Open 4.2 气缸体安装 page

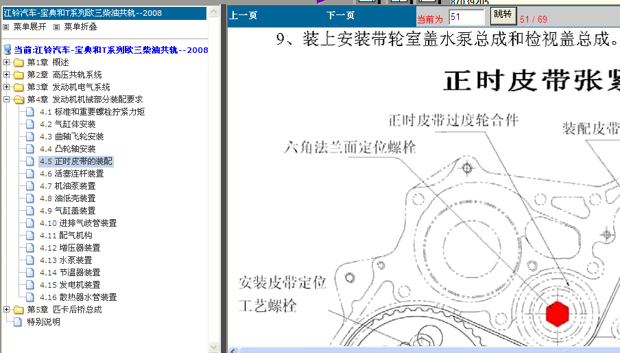(68, 124)
